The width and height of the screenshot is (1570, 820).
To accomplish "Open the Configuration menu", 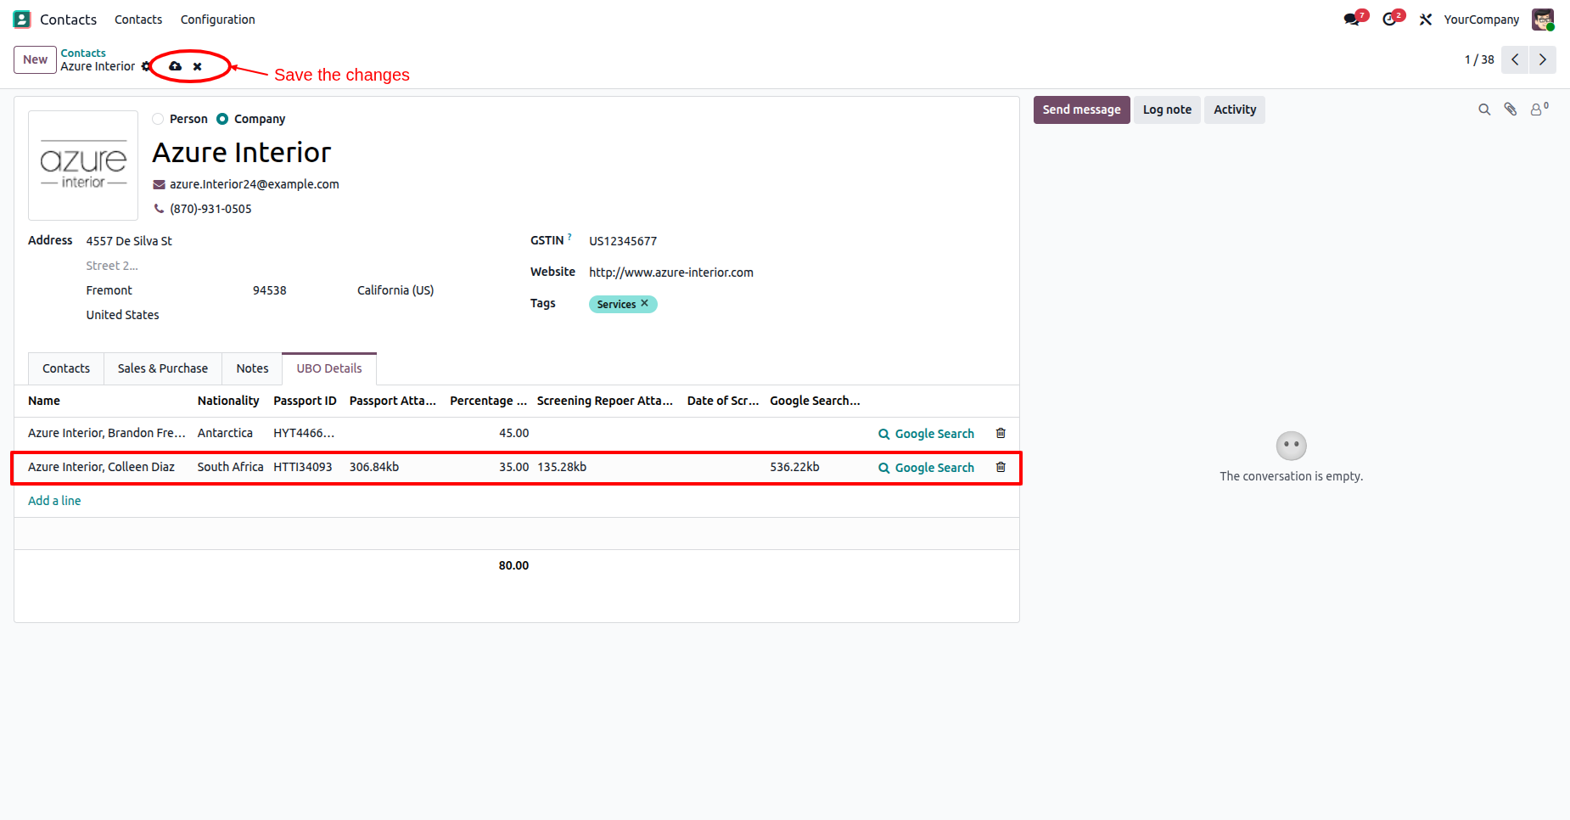I will point(217,20).
